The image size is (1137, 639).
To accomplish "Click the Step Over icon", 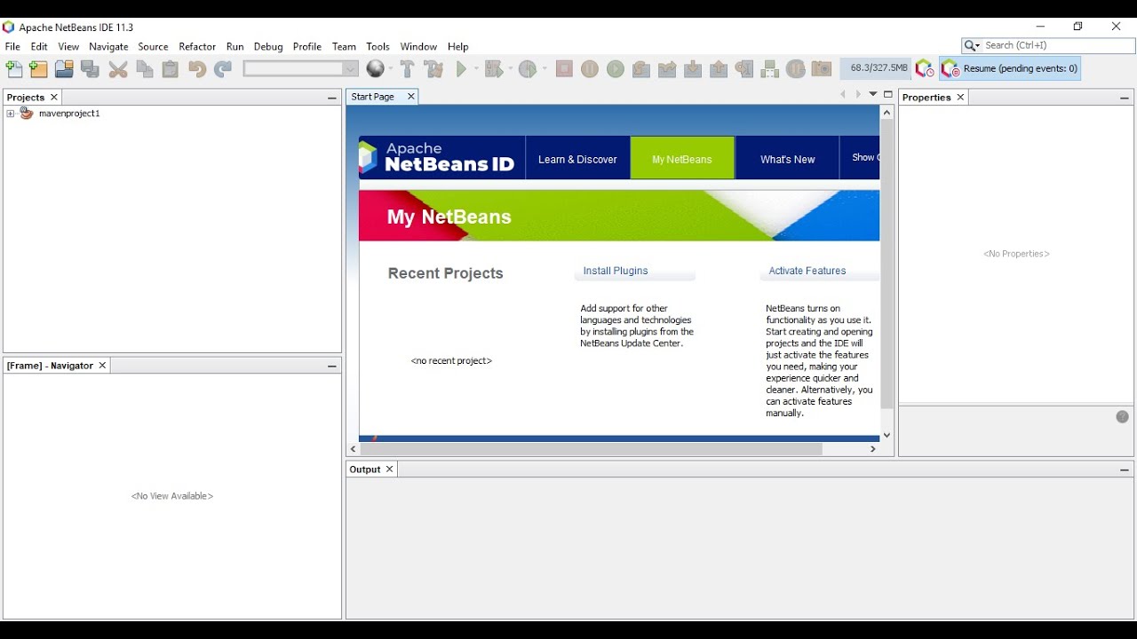I will (x=641, y=69).
